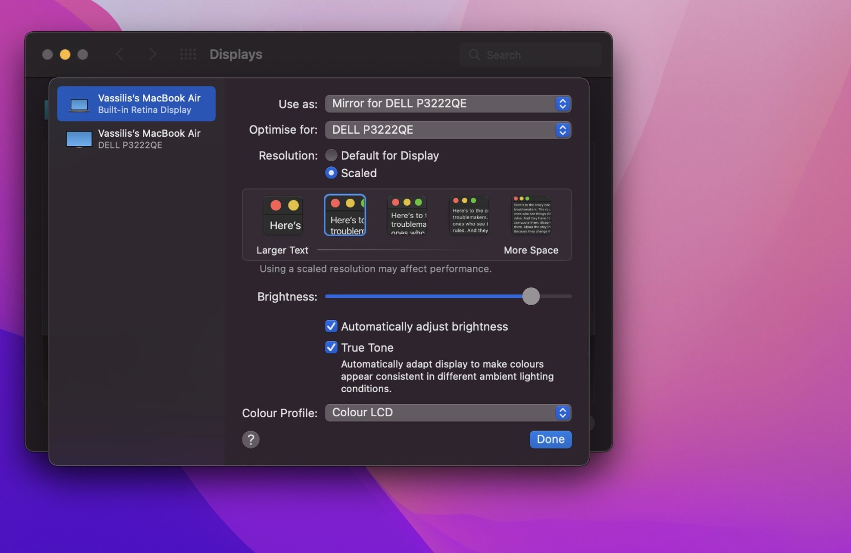Open the Colour Profile dropdown
Screen dimensions: 851x553
[x=448, y=413]
